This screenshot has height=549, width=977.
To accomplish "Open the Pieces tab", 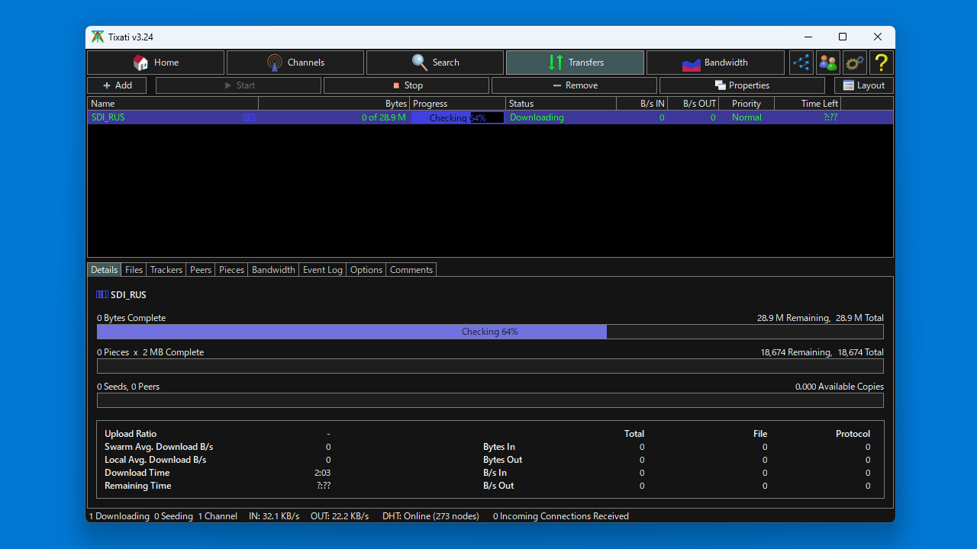I will tap(232, 270).
